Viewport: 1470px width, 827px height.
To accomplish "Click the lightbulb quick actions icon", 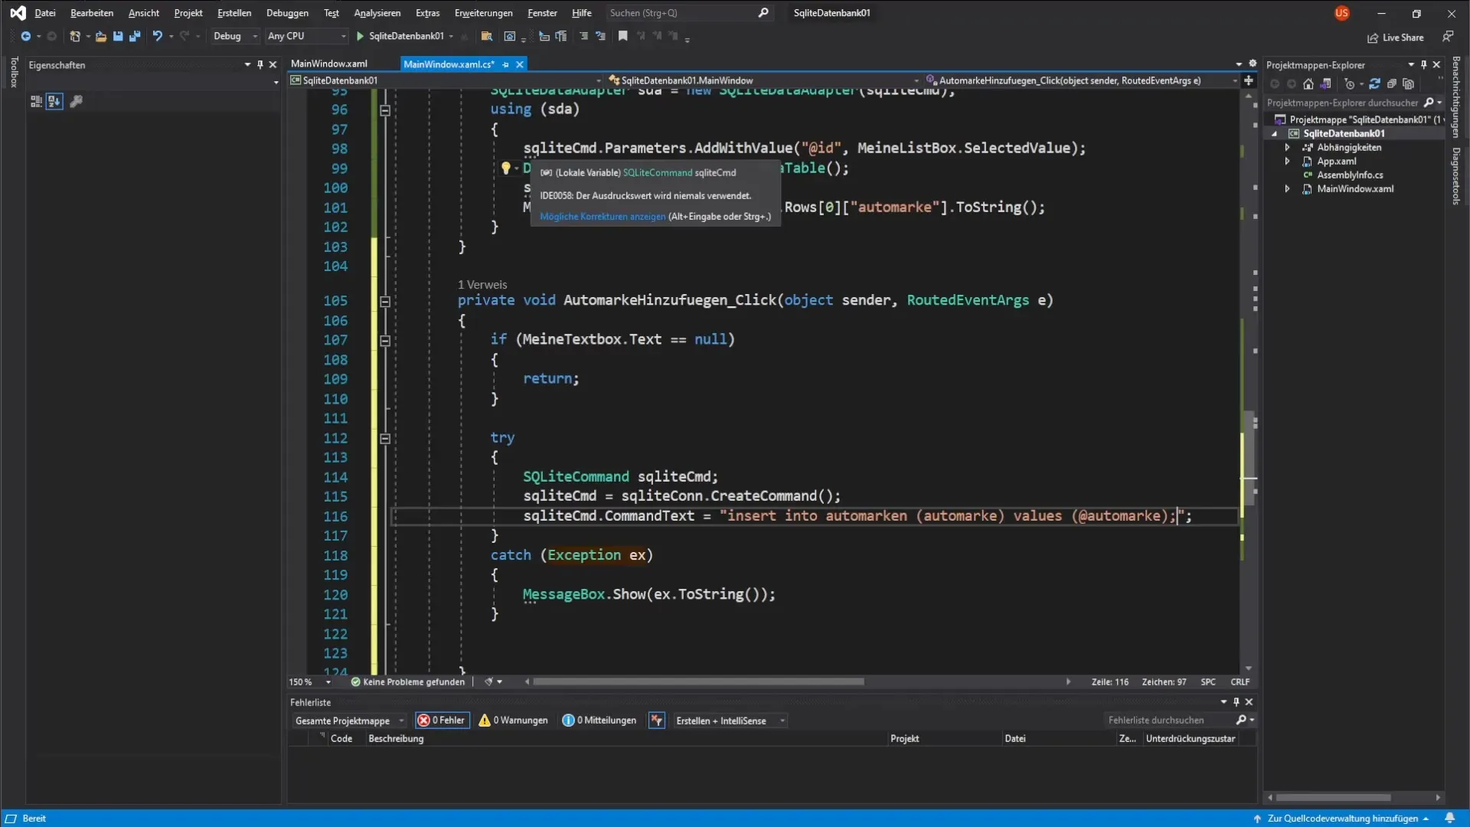I will click(506, 168).
